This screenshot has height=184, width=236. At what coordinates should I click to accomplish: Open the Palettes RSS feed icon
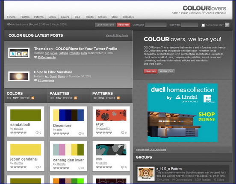pyautogui.click(x=75, y=98)
